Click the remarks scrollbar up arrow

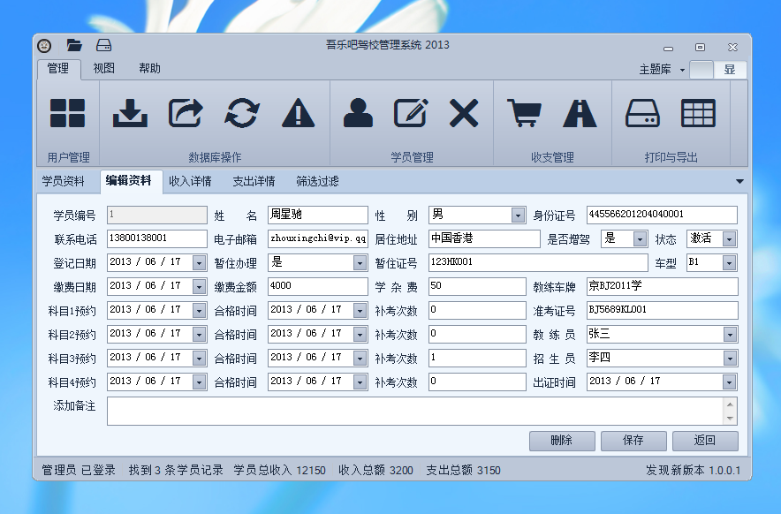pyautogui.click(x=730, y=404)
